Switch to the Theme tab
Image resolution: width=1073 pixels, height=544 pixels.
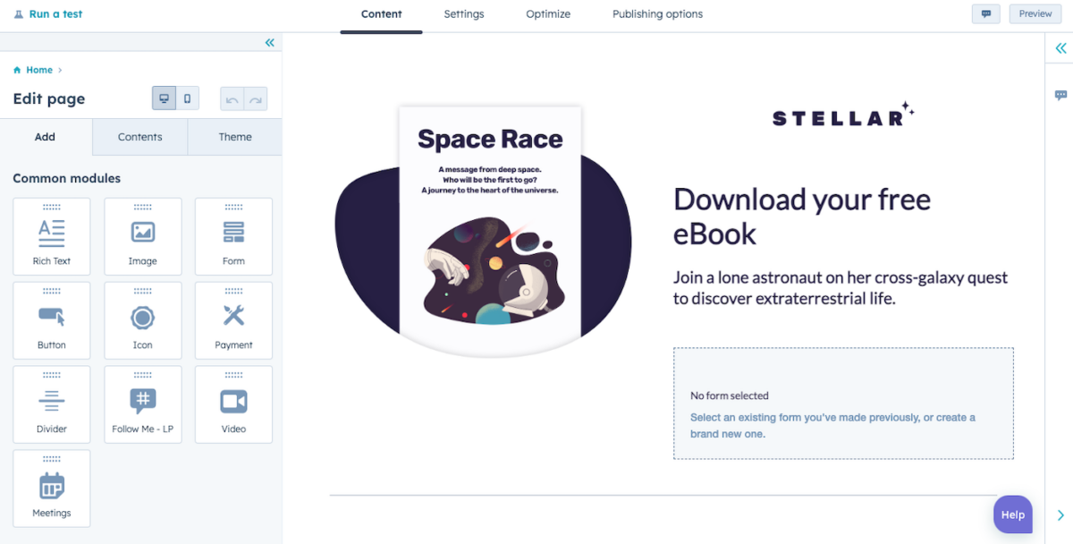click(234, 136)
